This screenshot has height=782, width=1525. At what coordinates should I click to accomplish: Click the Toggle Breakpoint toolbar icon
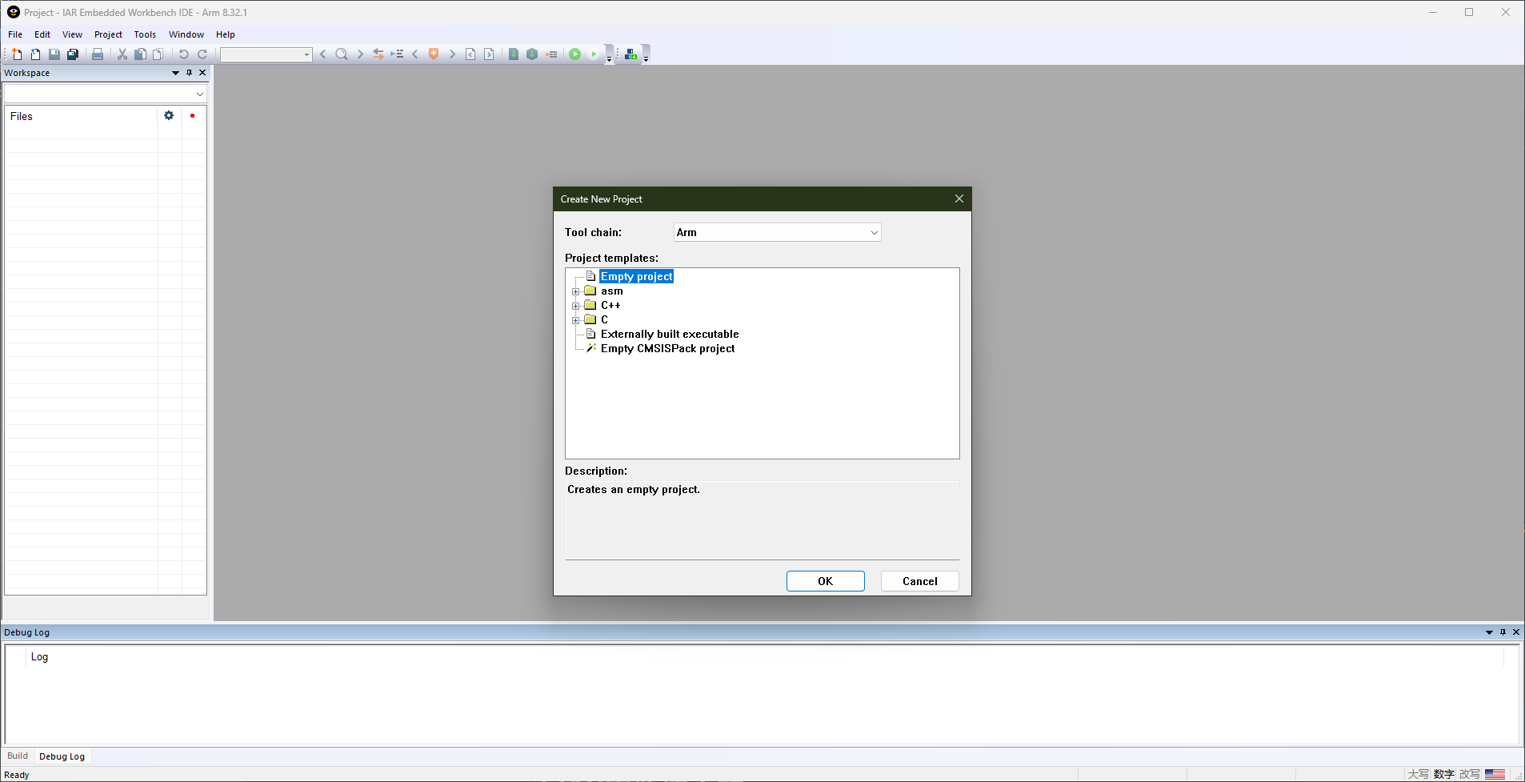[x=551, y=54]
